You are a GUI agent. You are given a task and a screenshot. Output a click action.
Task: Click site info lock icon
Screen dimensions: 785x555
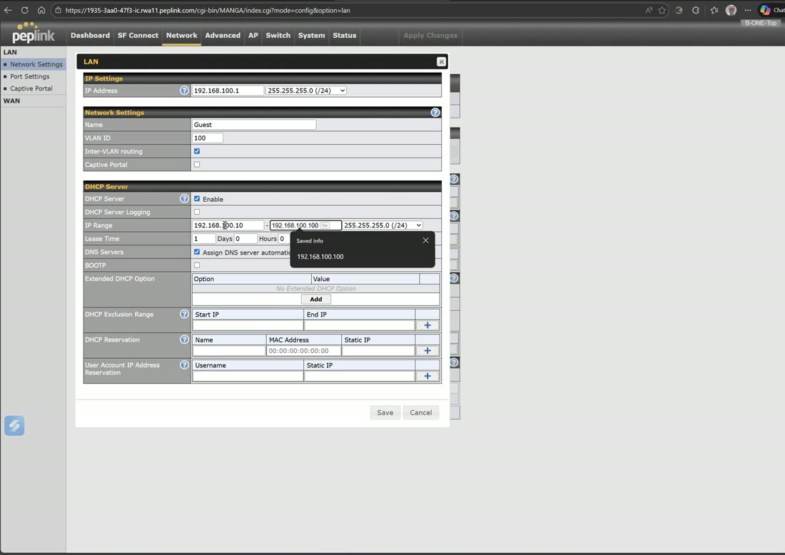[x=58, y=10]
